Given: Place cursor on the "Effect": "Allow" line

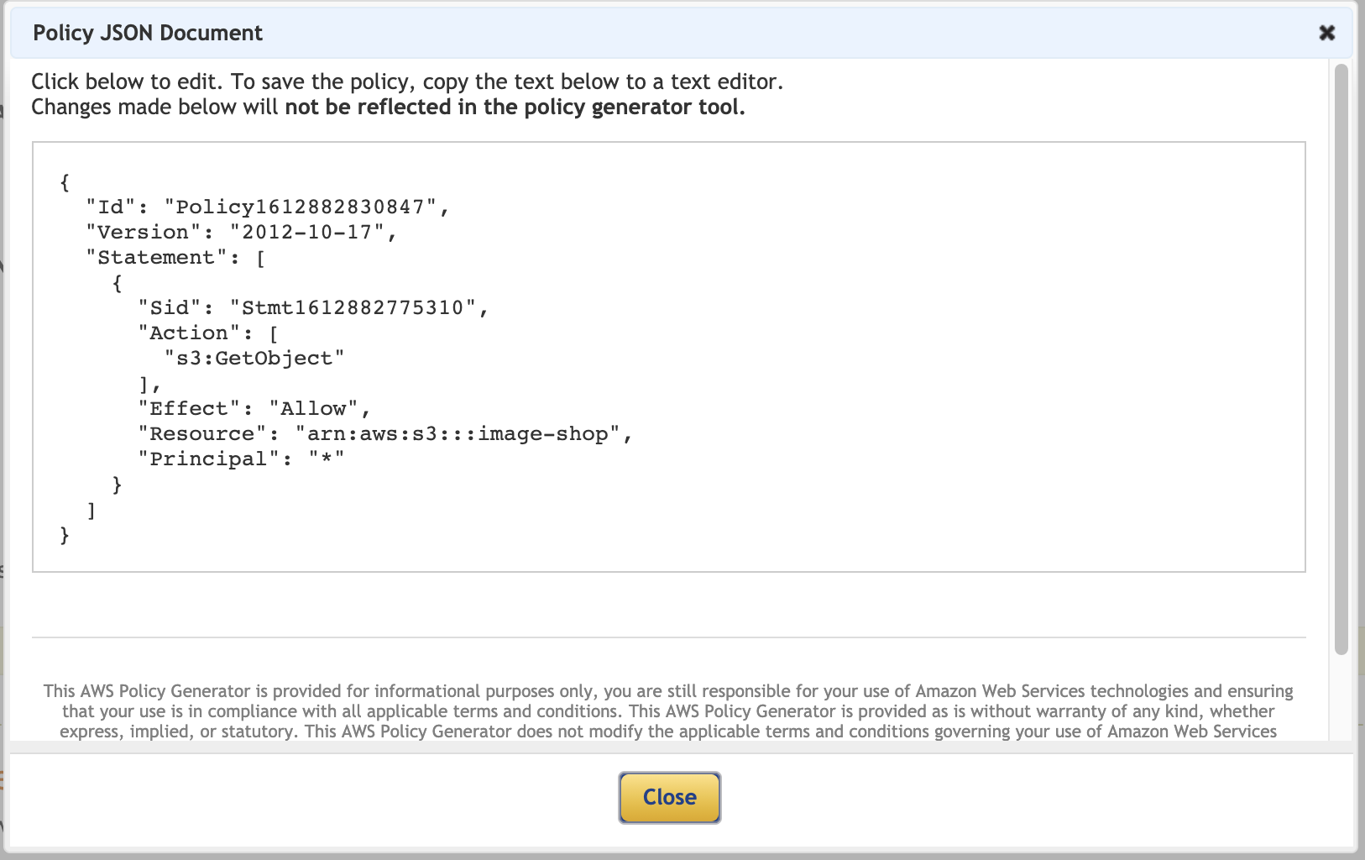Looking at the screenshot, I should point(254,409).
